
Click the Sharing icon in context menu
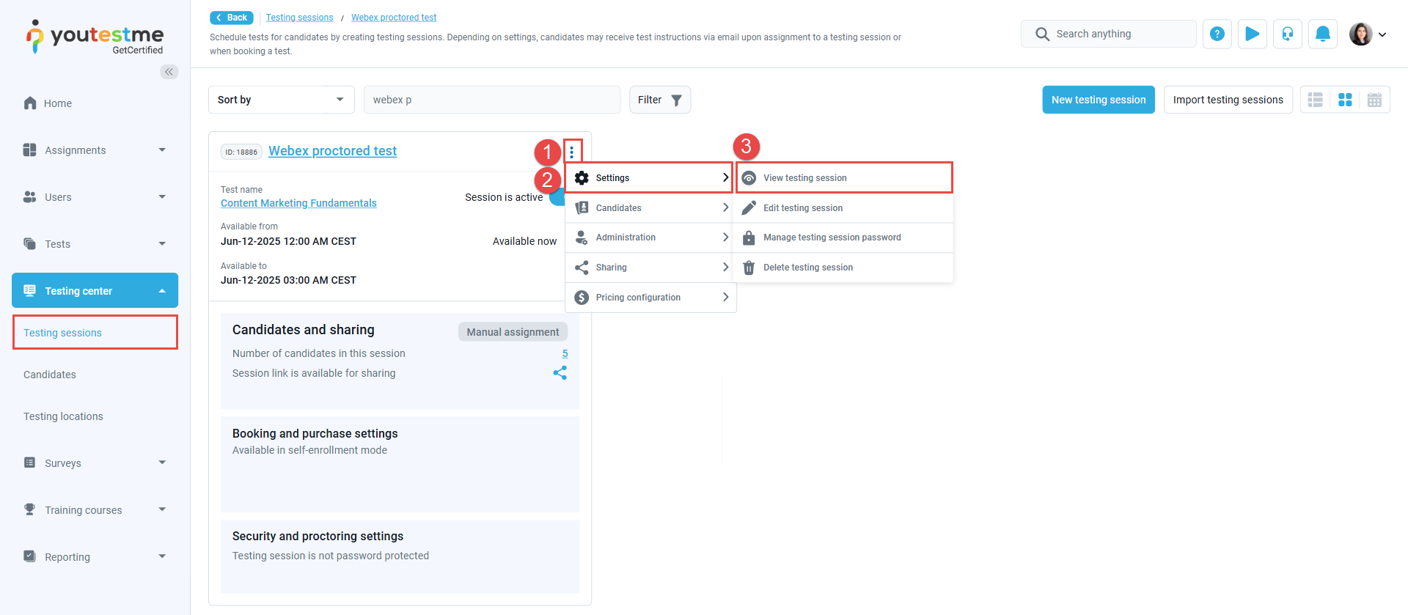pos(582,268)
